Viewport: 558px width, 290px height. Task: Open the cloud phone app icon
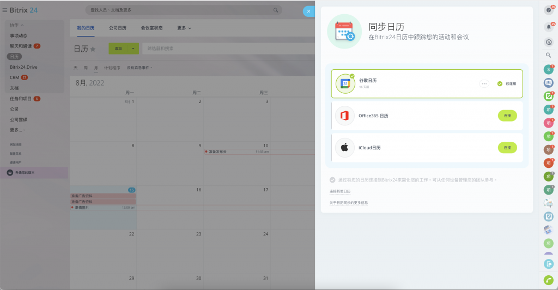coord(548,264)
